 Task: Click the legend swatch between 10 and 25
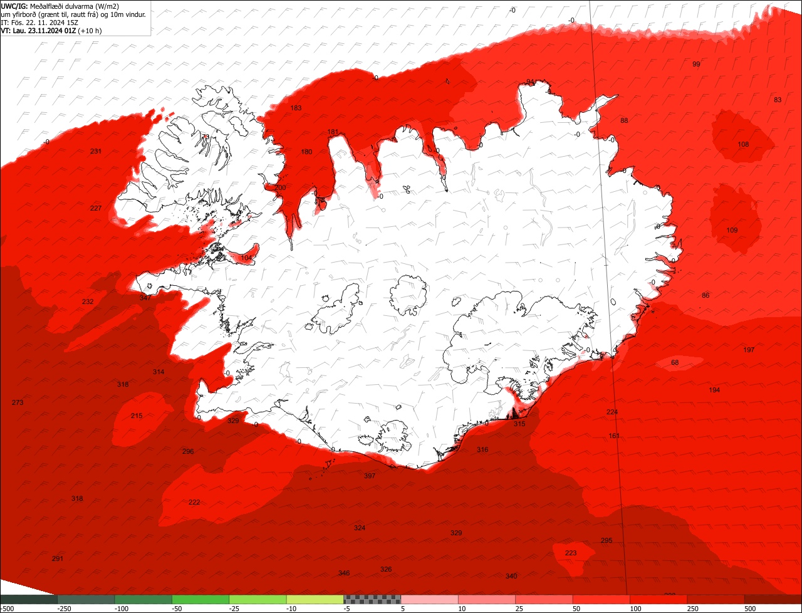tap(487, 599)
